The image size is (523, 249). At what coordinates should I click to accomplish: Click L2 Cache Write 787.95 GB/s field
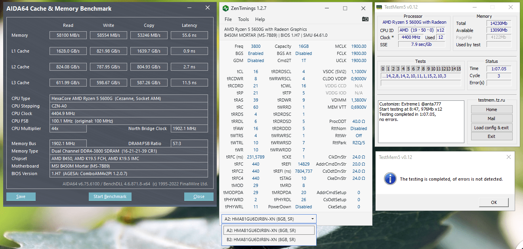[x=109, y=67]
